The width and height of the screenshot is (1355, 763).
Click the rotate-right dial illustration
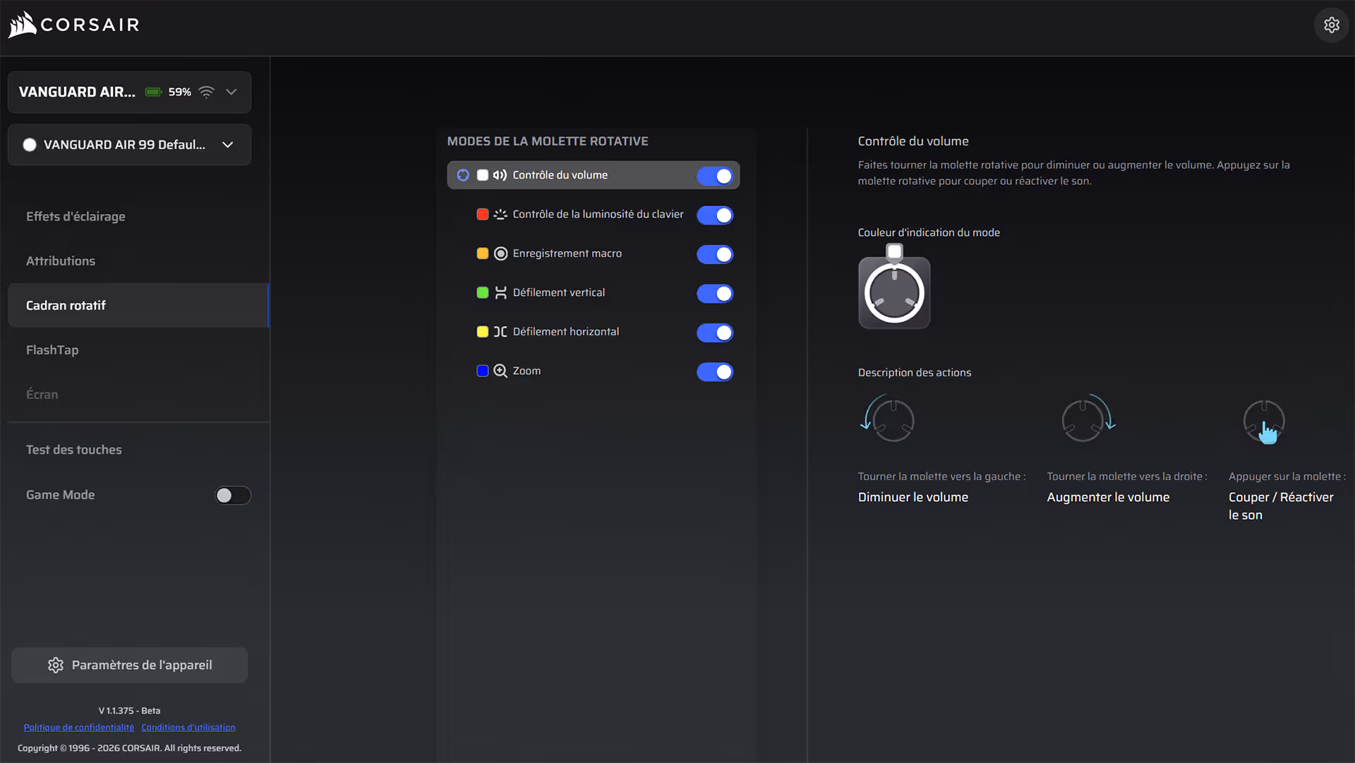(x=1088, y=419)
